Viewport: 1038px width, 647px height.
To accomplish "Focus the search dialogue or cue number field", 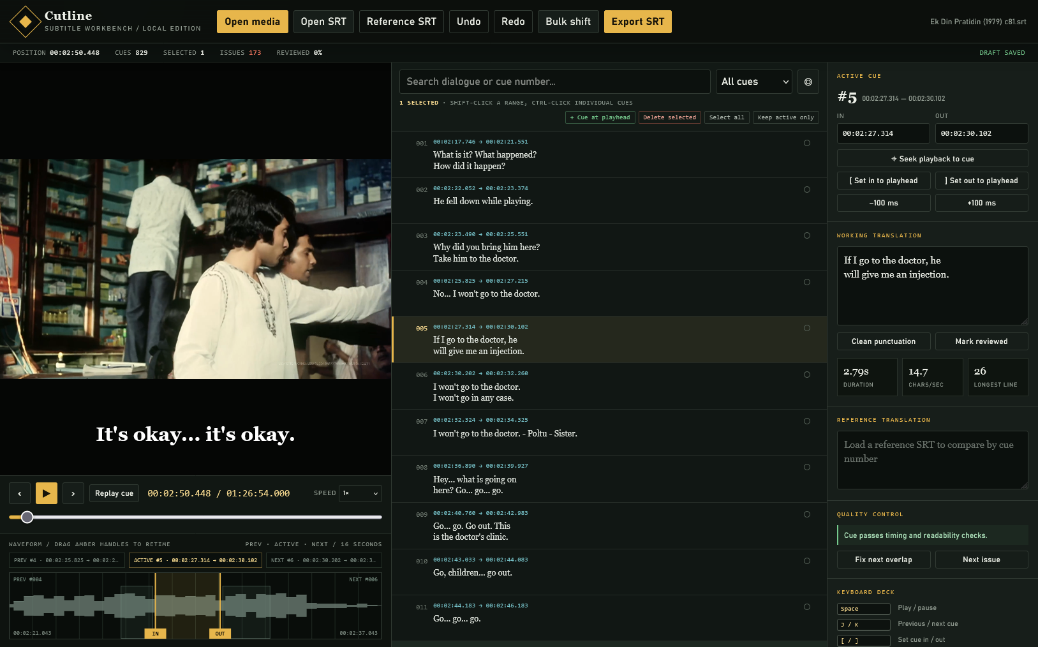I will pos(555,82).
